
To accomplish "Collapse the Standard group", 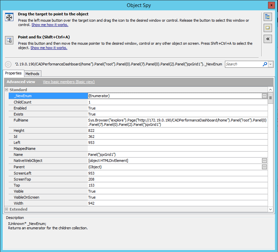I will (7, 90).
